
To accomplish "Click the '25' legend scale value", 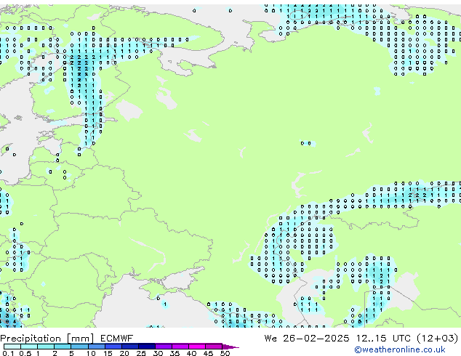I will (x=141, y=353).
